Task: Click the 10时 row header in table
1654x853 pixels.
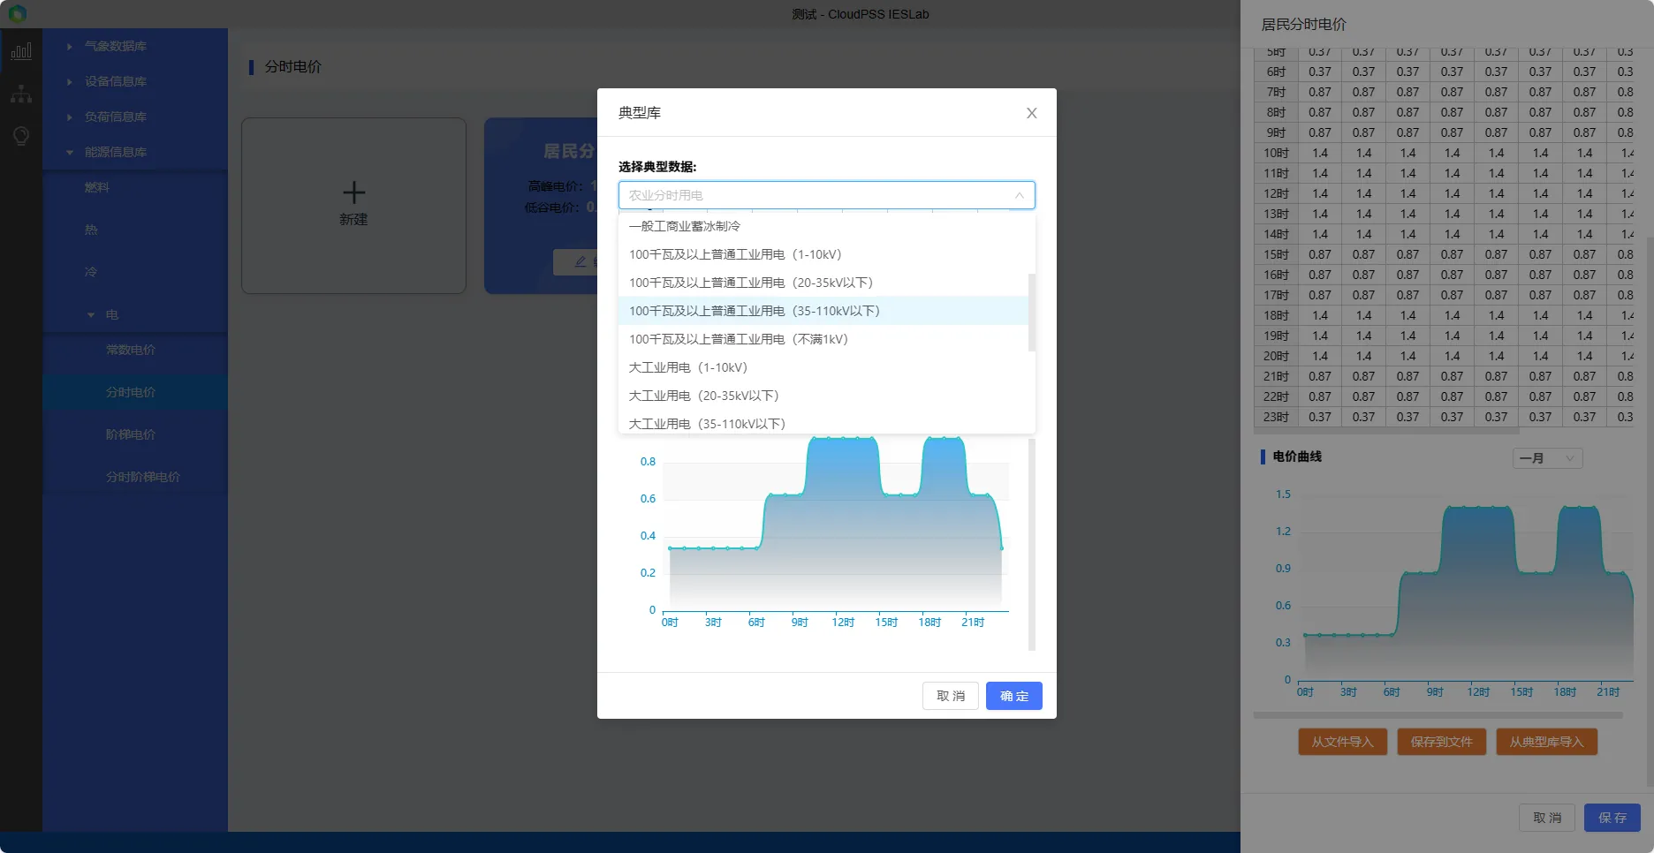Action: pyautogui.click(x=1276, y=153)
